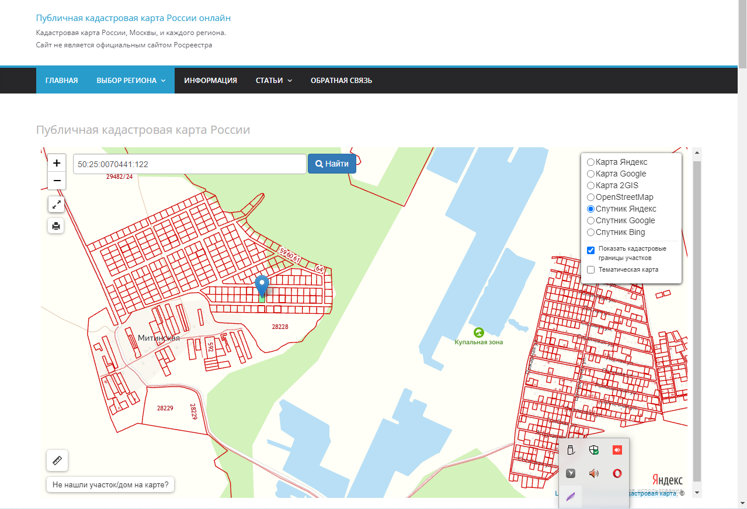The height and width of the screenshot is (509, 747).
Task: Uncheck Показать кадастровые границы участков
Action: tap(591, 250)
